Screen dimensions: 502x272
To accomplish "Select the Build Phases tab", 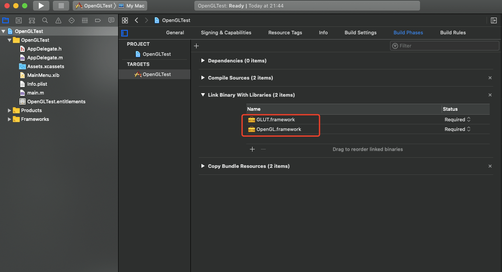I will [x=408, y=33].
